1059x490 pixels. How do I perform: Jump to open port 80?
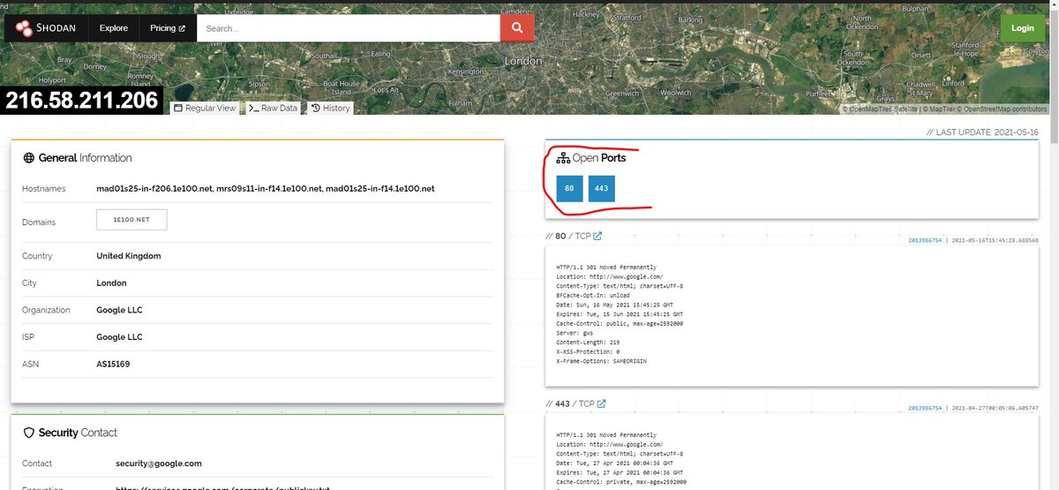point(569,188)
